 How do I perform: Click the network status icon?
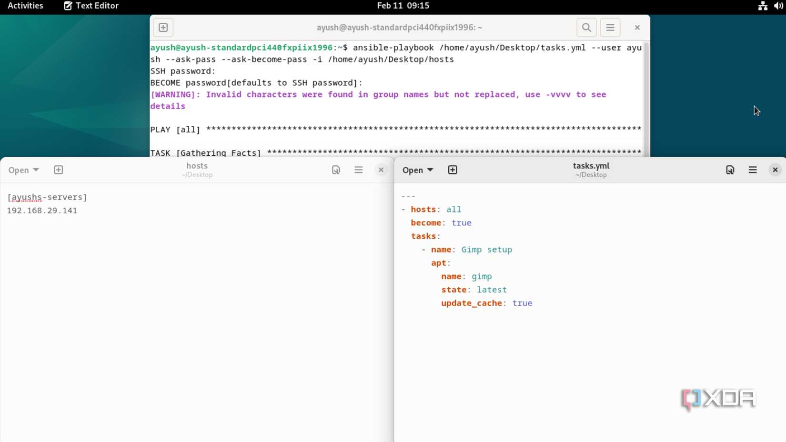[x=763, y=6]
